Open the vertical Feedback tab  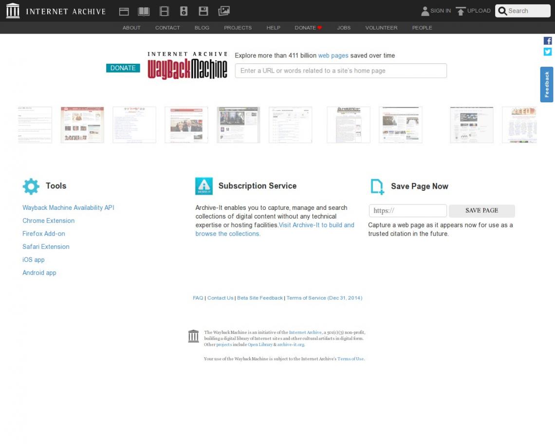[x=547, y=84]
